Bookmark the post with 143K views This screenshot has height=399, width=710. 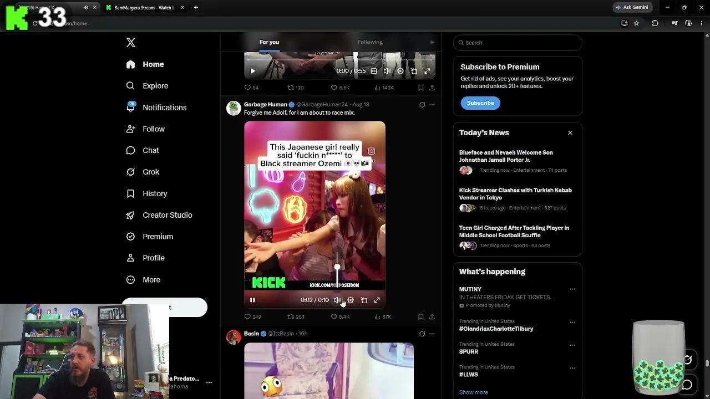(x=421, y=88)
